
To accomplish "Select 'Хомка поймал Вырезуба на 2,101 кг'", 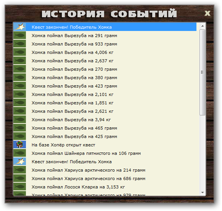I will (x=105, y=94).
